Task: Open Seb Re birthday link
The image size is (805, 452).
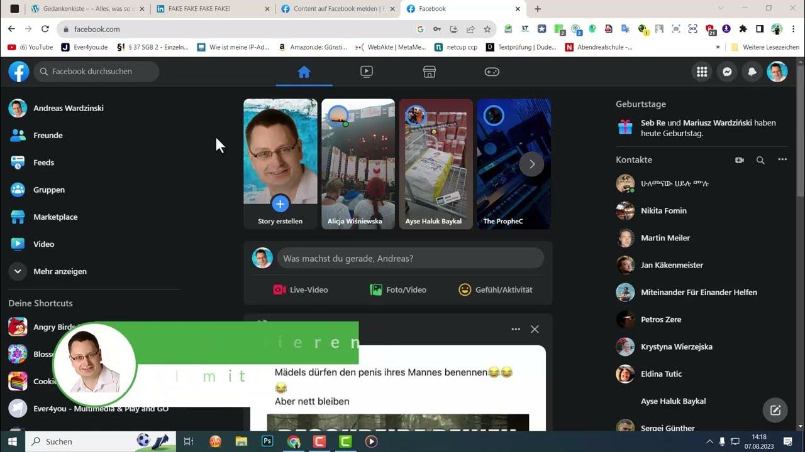Action: 653,123
